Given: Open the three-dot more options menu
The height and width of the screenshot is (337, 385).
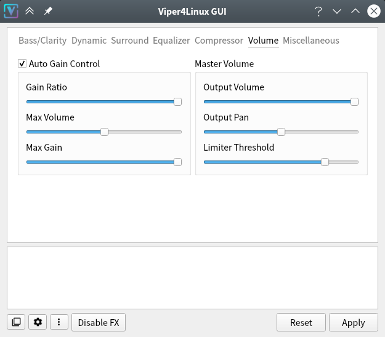Looking at the screenshot, I should click(x=59, y=322).
